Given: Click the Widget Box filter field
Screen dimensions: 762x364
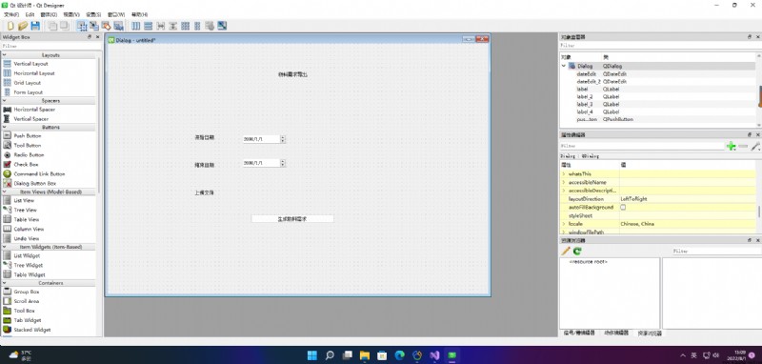Looking at the screenshot, I should [50, 46].
